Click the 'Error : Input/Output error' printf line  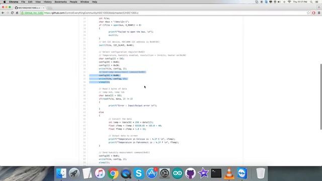[x=133, y=106]
